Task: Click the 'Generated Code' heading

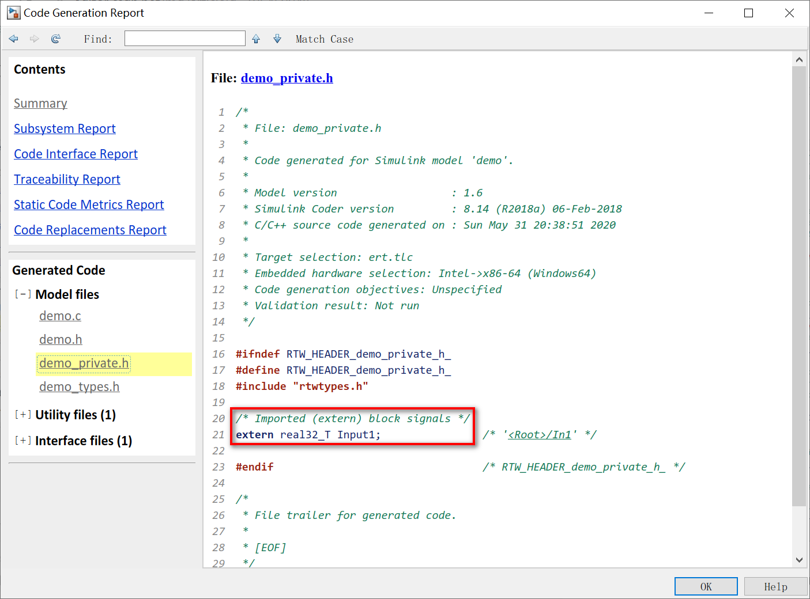Action: (x=59, y=271)
